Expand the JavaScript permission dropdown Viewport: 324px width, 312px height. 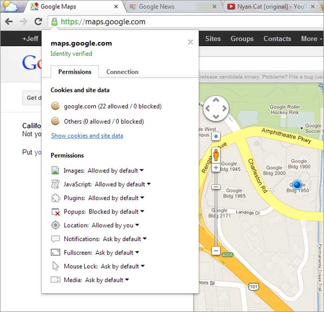[122, 184]
